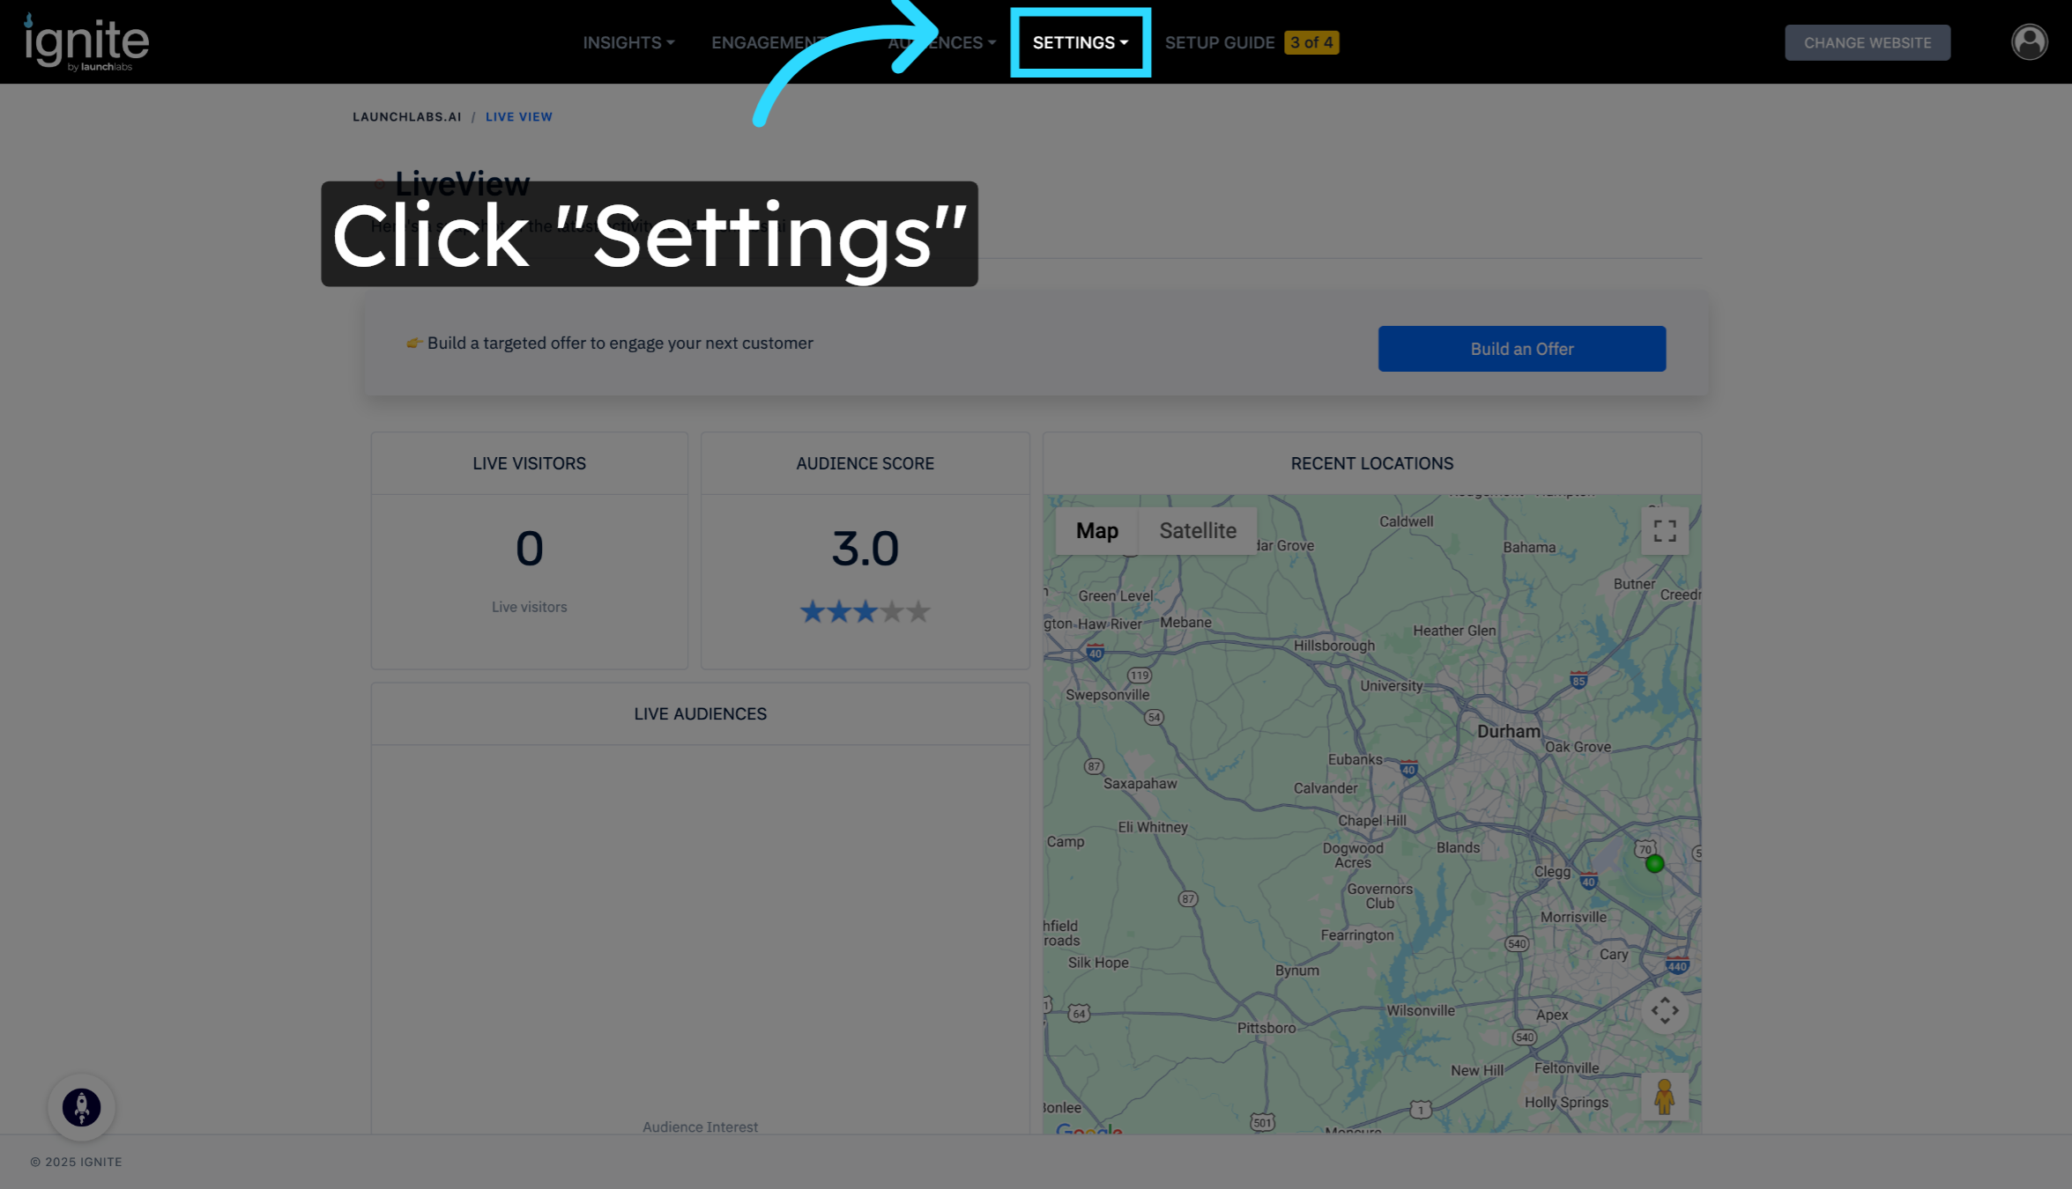Click the green location marker on the map

1654,864
